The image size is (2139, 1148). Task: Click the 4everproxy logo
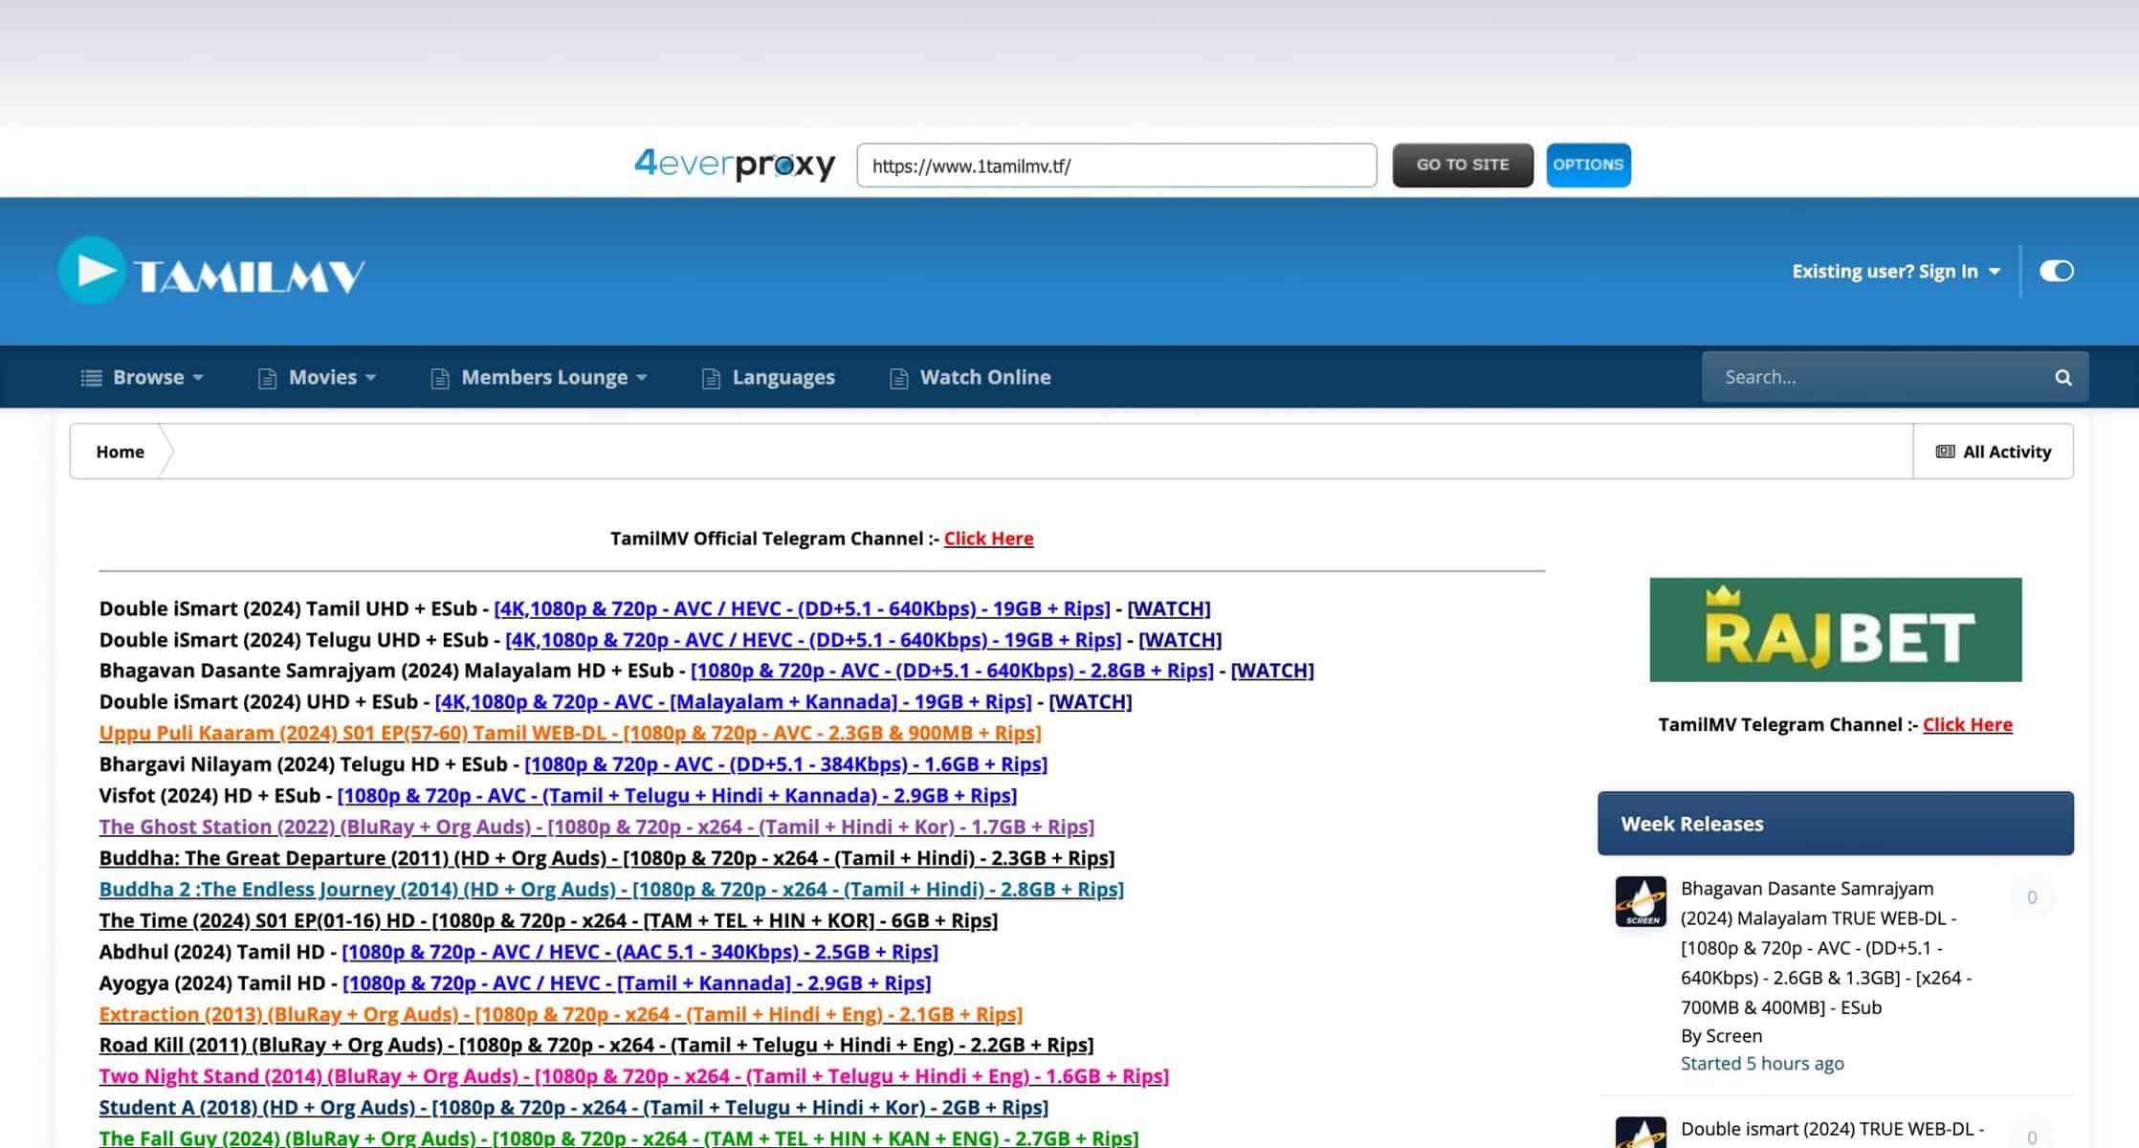735,165
